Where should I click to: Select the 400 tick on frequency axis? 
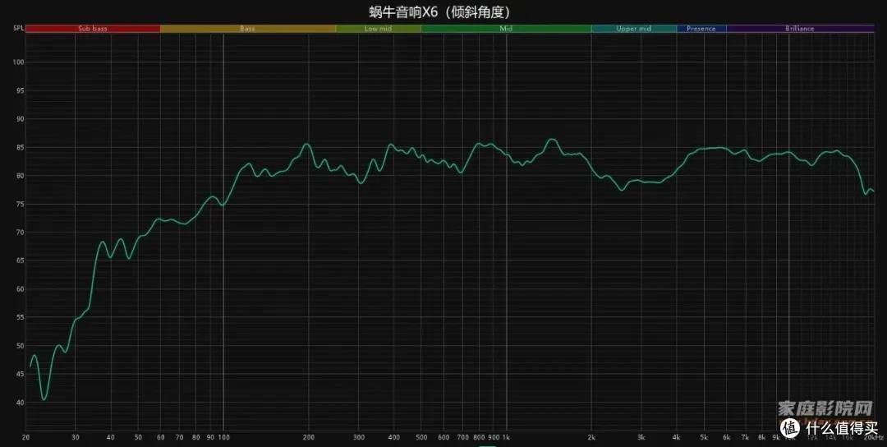[x=393, y=437]
